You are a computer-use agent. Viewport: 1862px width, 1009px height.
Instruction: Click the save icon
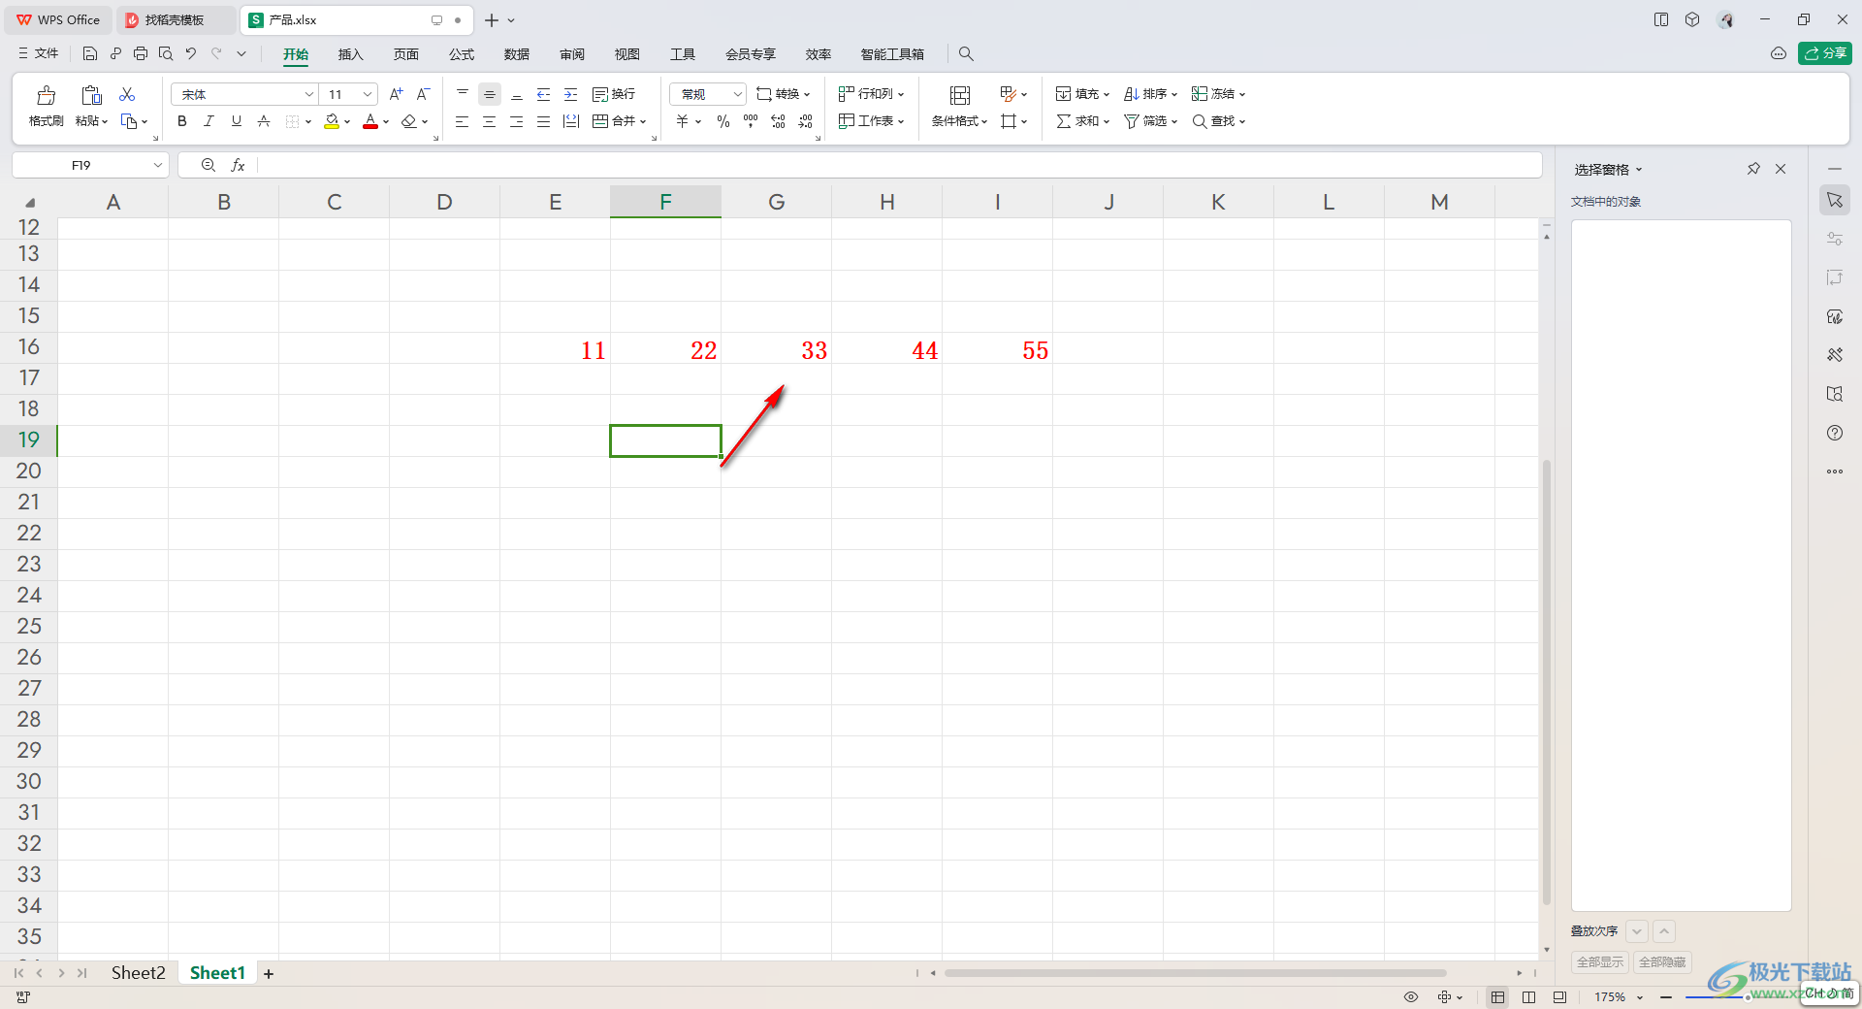(x=90, y=53)
